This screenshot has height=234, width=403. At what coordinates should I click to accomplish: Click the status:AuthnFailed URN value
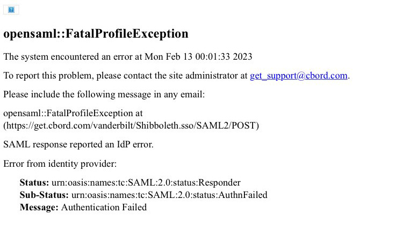click(x=169, y=195)
